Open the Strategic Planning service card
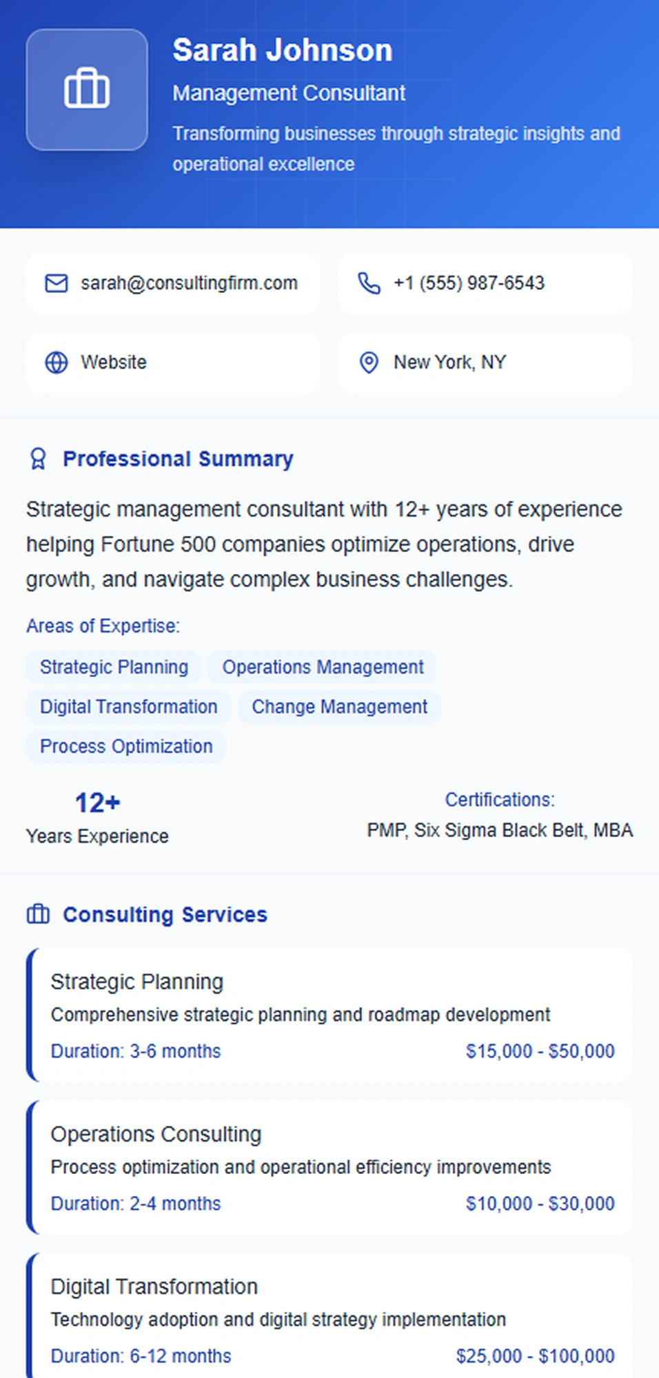The width and height of the screenshot is (659, 1378). pyautogui.click(x=329, y=1014)
